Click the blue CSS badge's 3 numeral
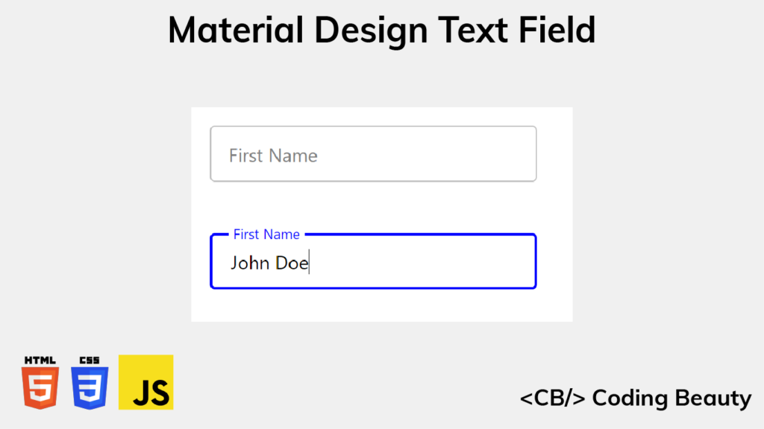Screen dimensions: 764x429 [x=89, y=387]
